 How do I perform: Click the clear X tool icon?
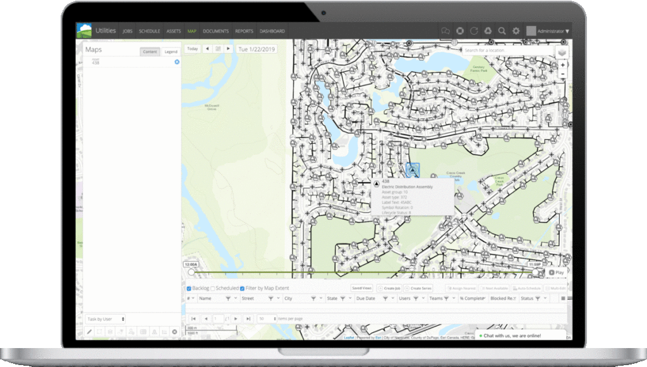tap(174, 332)
